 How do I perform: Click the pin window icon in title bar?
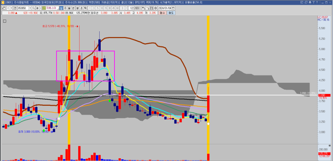[x=310, y=2]
